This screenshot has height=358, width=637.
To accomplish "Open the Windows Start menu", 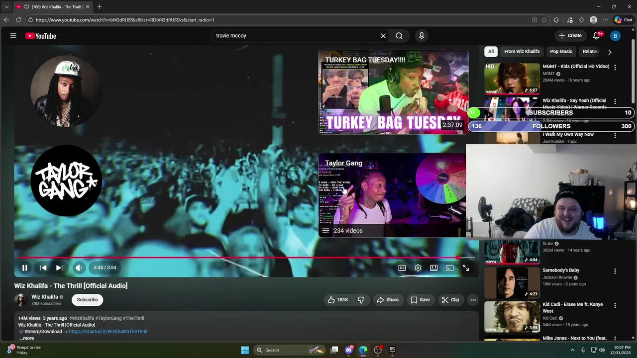I will point(245,350).
